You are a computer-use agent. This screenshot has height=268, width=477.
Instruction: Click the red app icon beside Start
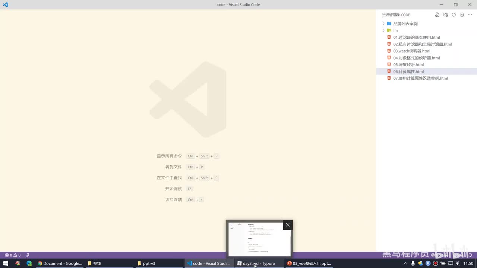(18, 263)
